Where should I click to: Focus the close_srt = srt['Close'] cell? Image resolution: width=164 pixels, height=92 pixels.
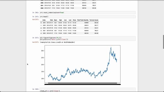88,90
